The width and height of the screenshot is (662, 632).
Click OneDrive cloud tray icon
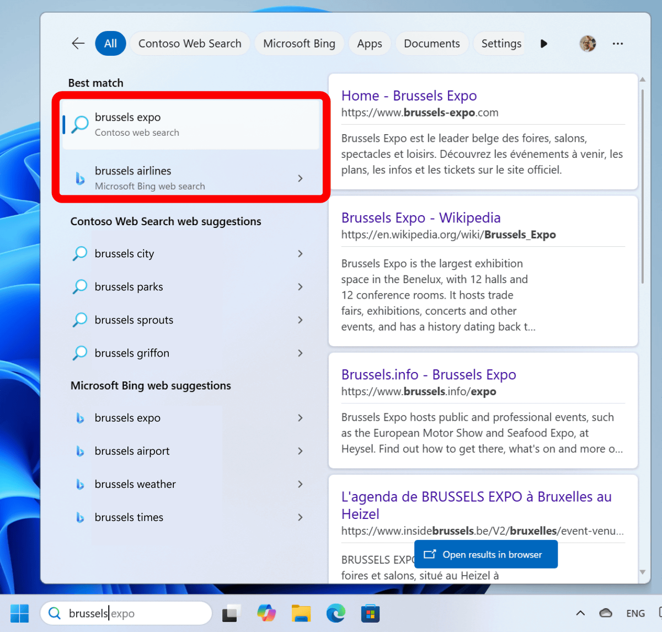click(606, 613)
